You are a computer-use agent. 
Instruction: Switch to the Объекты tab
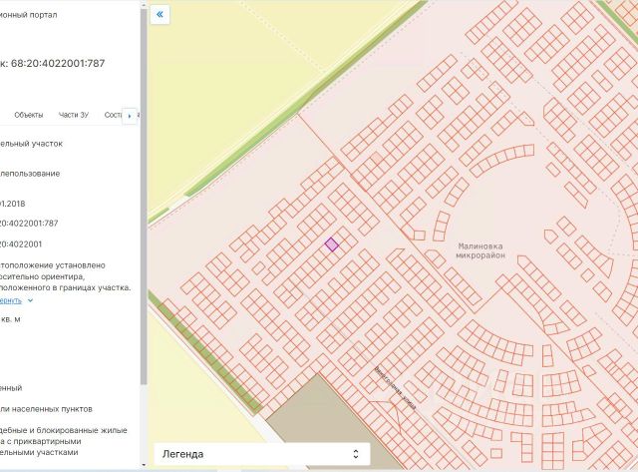28,115
